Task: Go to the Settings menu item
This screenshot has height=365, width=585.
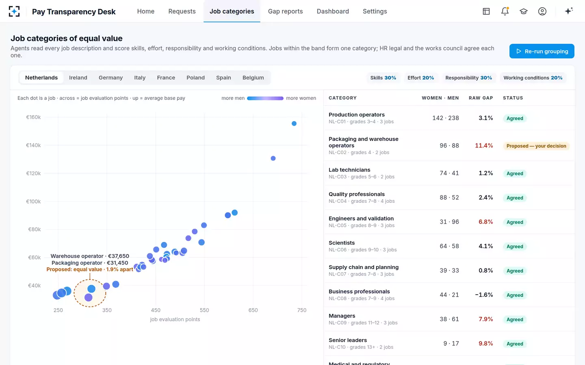Action: (x=375, y=11)
